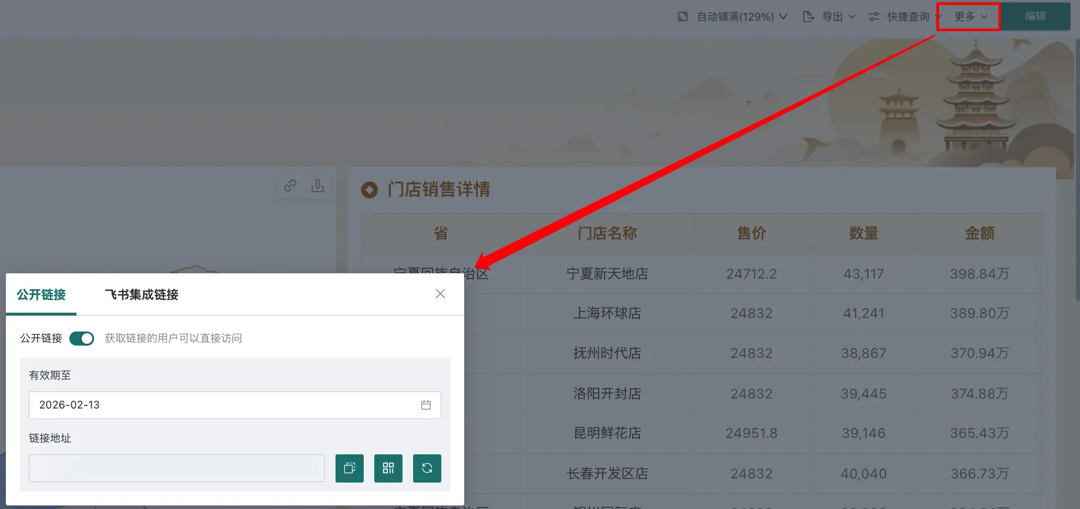The image size is (1080, 509).
Task: Click the download icon on chart
Action: point(318,186)
